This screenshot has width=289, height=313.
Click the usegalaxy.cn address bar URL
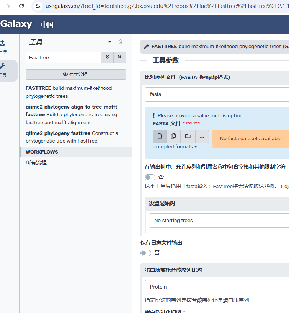(x=167, y=6)
